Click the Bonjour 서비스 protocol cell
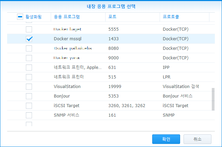The height and width of the screenshot is (147, 222). [177, 96]
